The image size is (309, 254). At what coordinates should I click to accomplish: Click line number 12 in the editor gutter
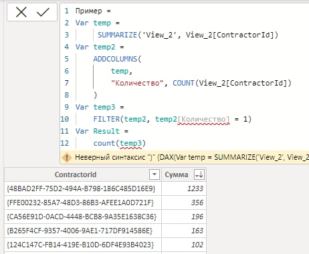(65, 143)
